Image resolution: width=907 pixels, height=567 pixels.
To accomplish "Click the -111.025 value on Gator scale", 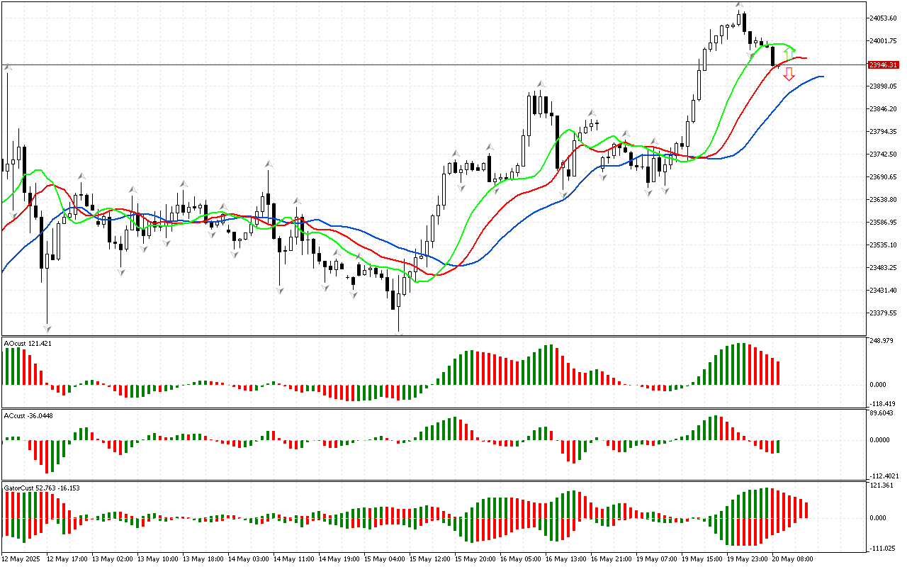I will coord(883,548).
